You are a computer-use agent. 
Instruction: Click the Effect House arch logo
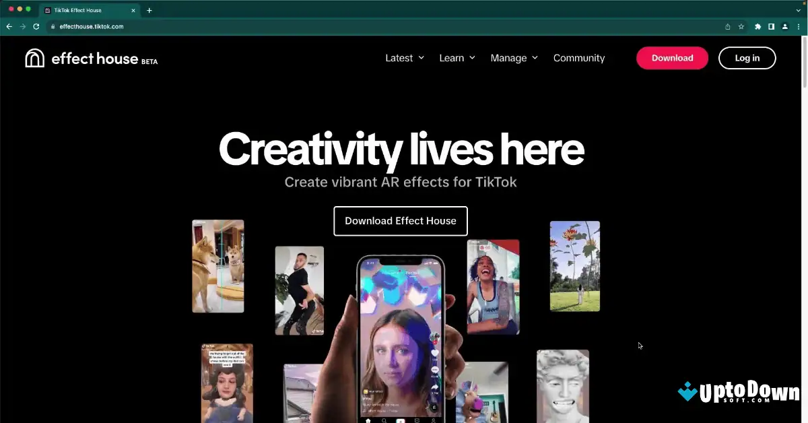[34, 58]
